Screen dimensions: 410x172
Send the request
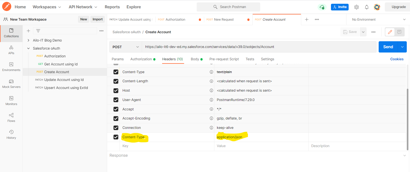[x=388, y=47]
